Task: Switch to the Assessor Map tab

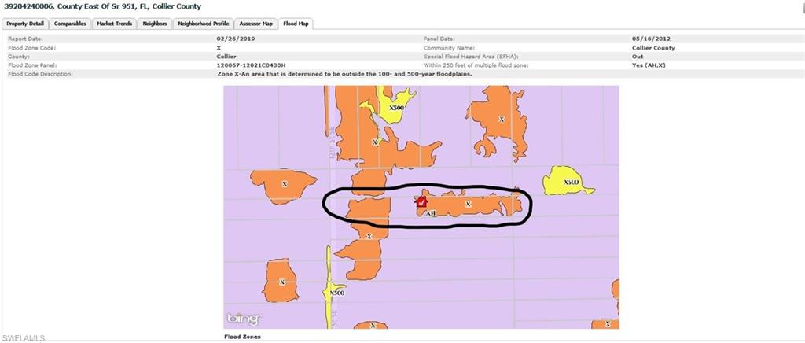Action: point(256,24)
